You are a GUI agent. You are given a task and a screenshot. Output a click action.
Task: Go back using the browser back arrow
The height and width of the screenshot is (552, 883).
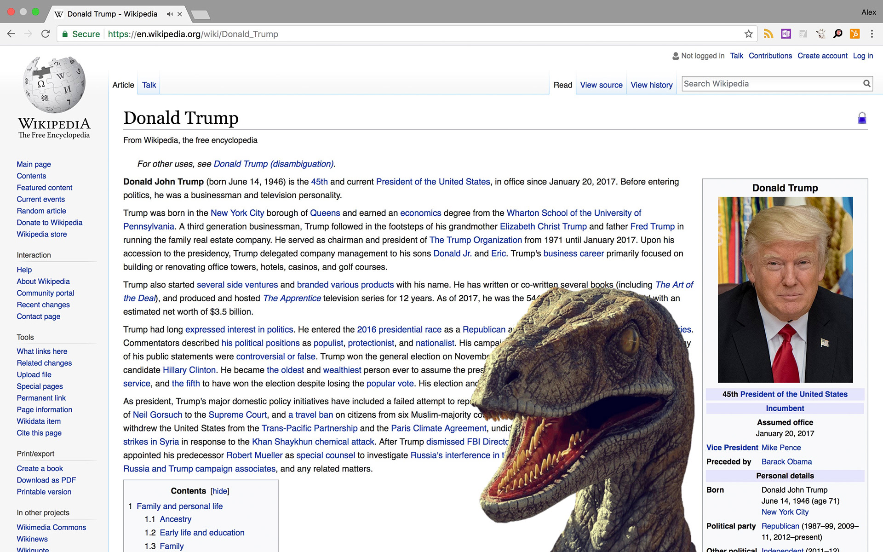(11, 34)
